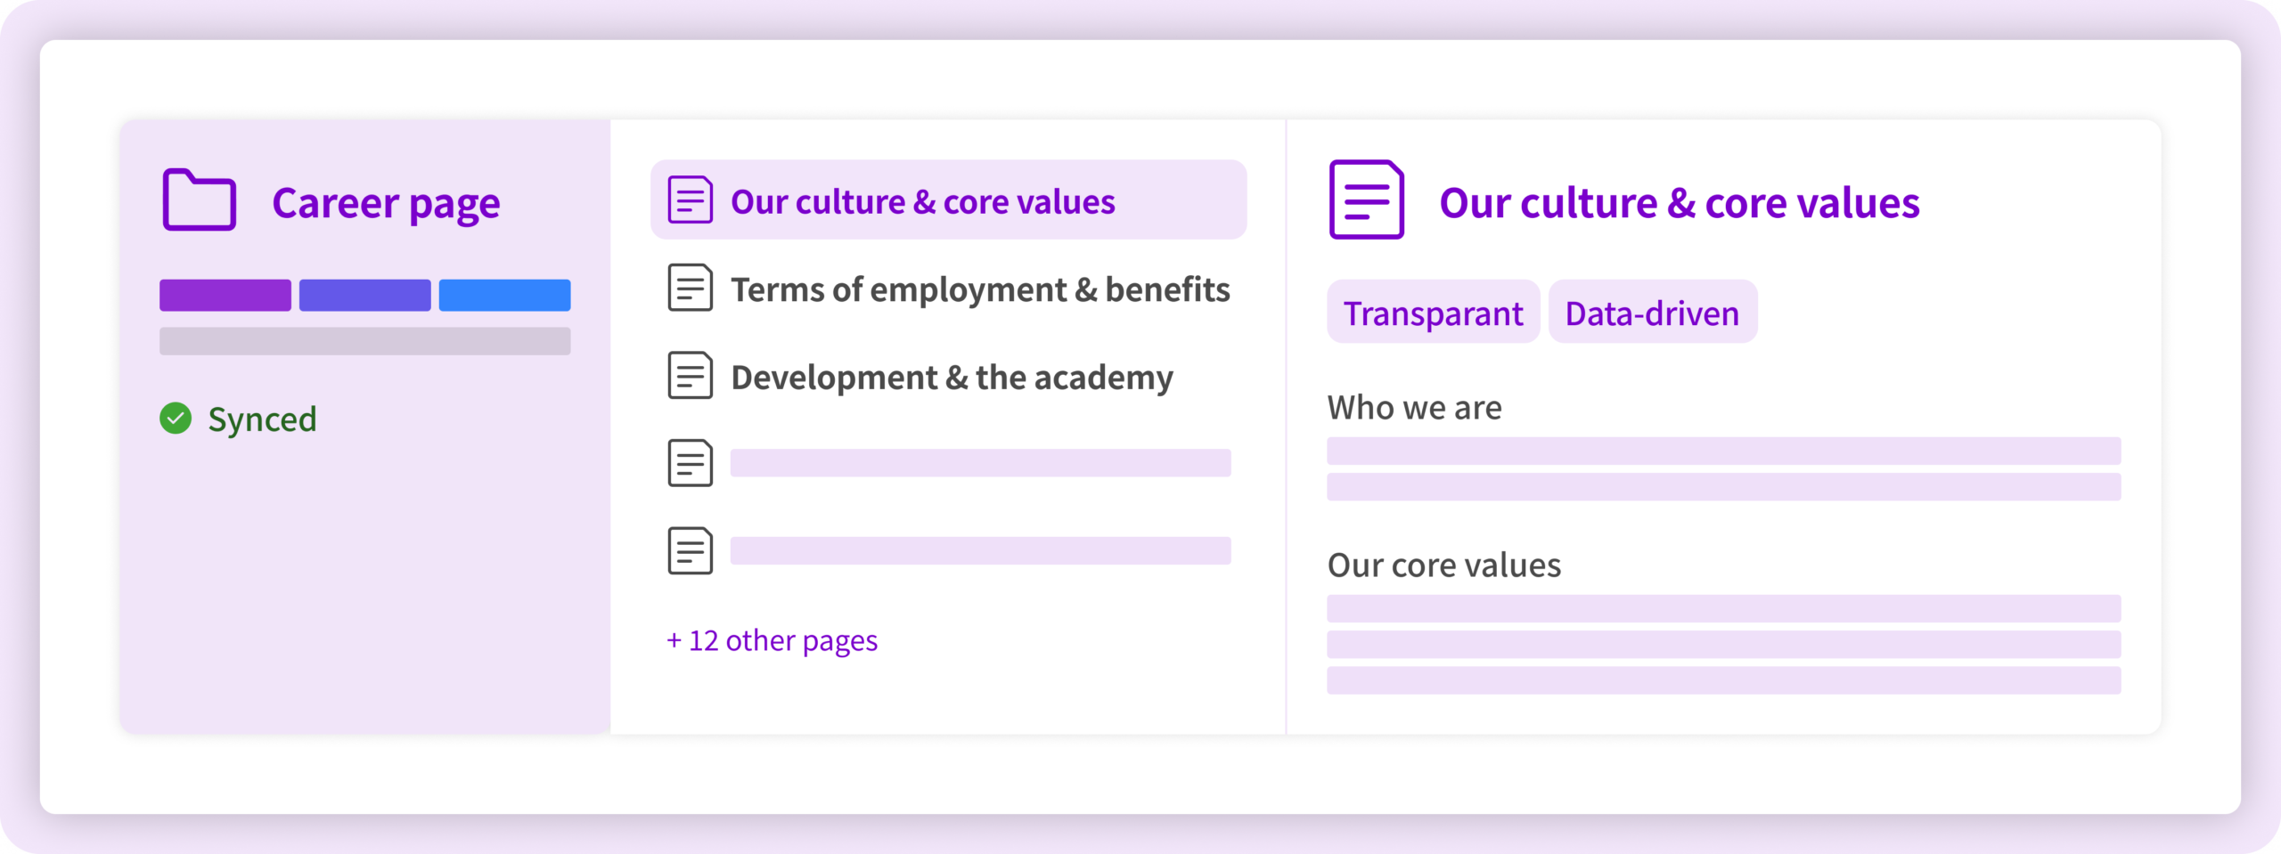Click the Terms of employment document icon
This screenshot has width=2281, height=854.
click(x=691, y=288)
